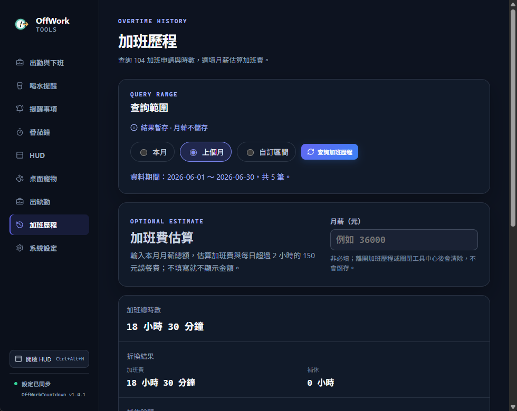This screenshot has height=411, width=517.
Task: Click the OffWorkCountdown v1.4.1 version text
Action: pyautogui.click(x=53, y=395)
